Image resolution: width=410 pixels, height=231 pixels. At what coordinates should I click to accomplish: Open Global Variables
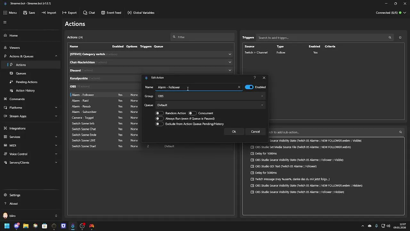[x=141, y=13]
